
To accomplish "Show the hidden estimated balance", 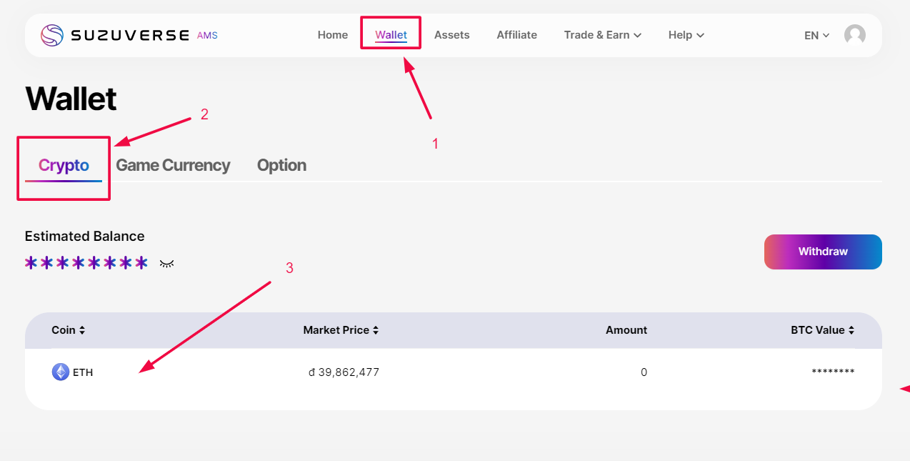I will click(167, 264).
